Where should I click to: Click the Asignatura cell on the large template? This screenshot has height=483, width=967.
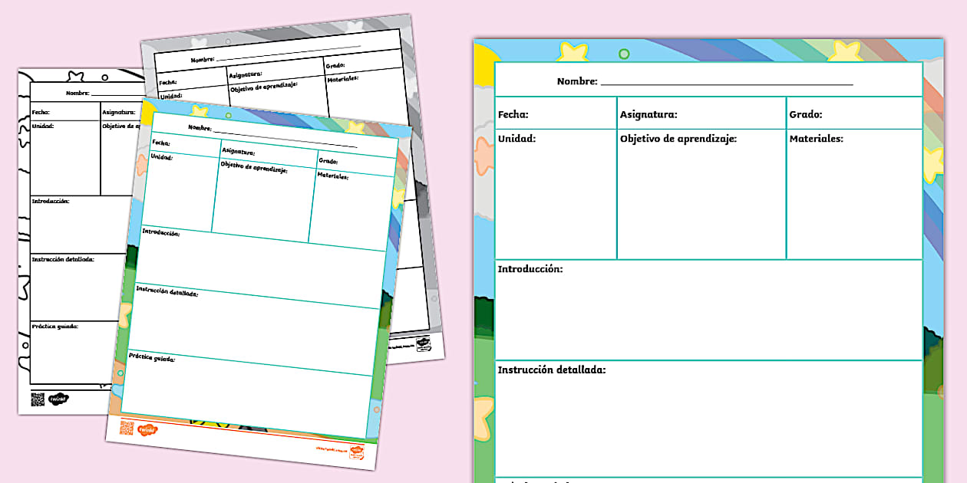(x=691, y=113)
